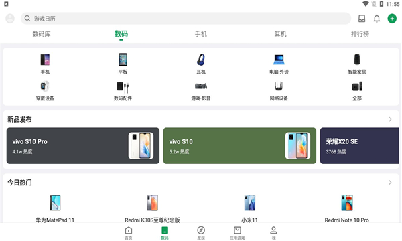Click the 今日热门 section heading

(19, 183)
